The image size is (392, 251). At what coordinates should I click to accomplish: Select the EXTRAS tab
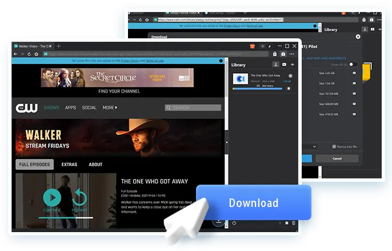[x=69, y=165]
